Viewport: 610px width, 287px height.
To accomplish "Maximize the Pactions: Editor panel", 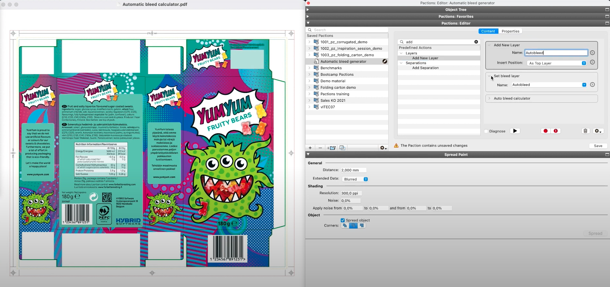I will [x=607, y=23].
